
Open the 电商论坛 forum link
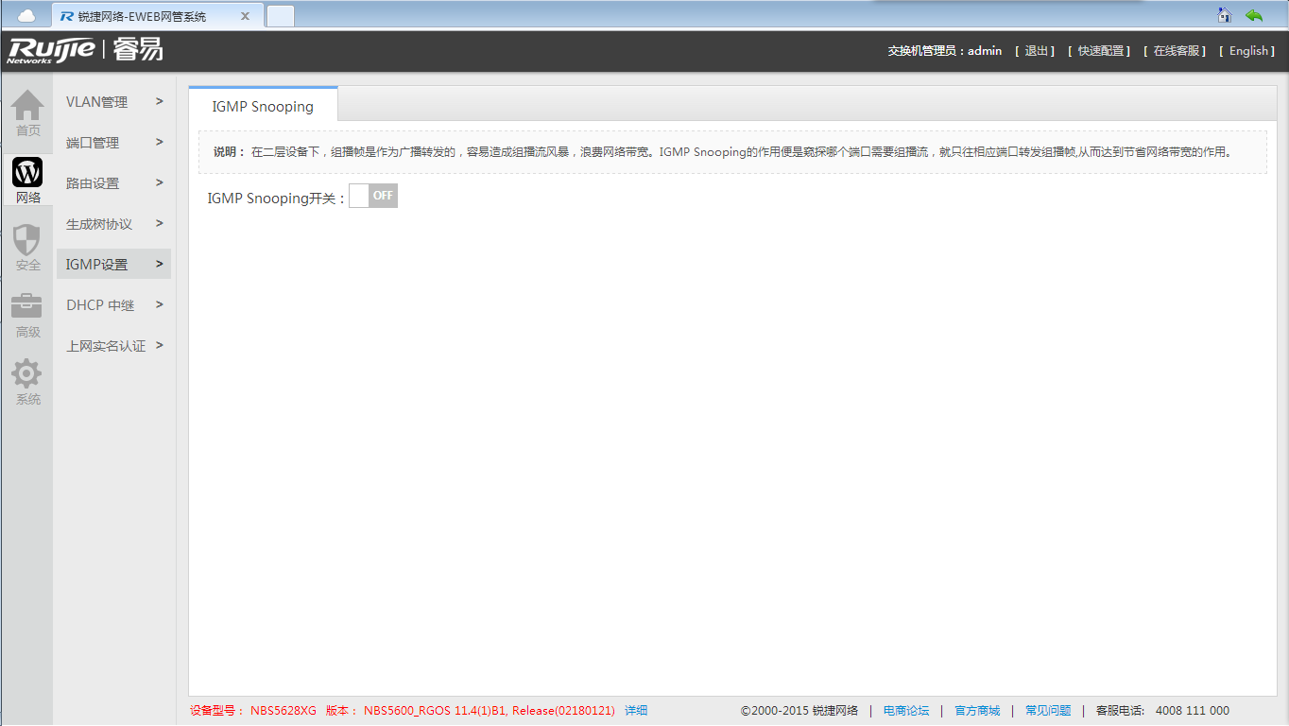point(906,711)
